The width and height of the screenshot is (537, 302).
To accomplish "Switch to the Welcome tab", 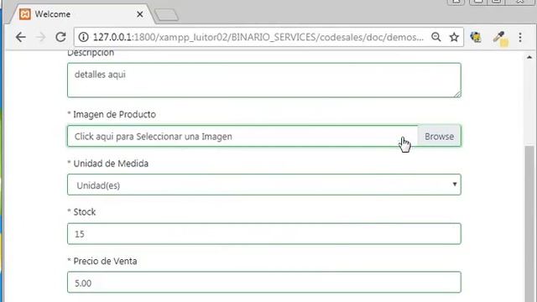I will (x=81, y=14).
